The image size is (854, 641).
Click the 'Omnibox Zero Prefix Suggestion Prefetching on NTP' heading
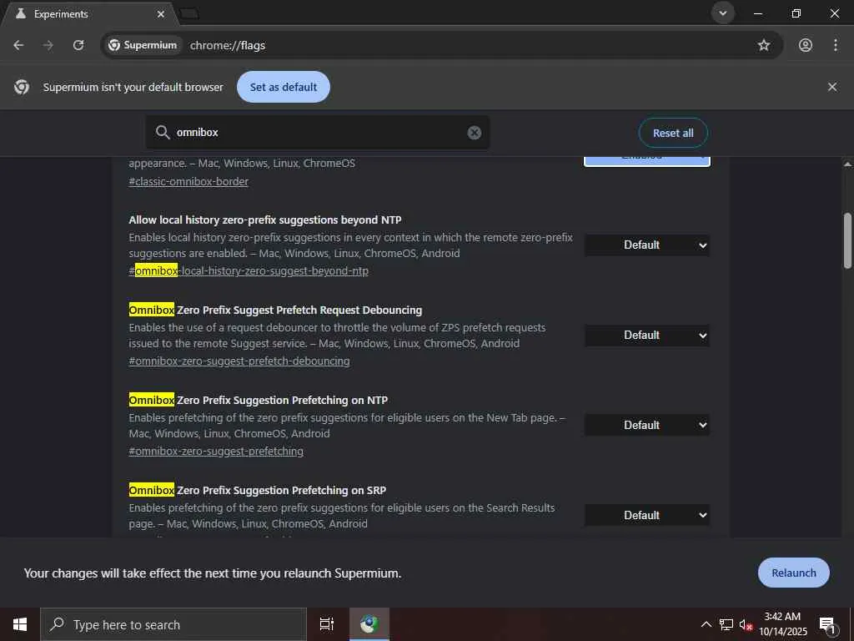(259, 400)
